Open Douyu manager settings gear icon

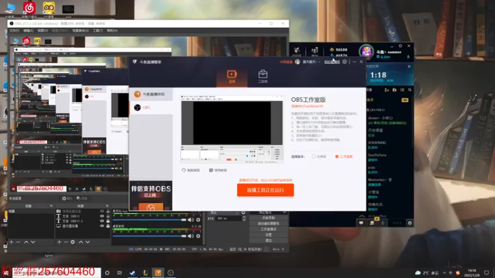345,62
